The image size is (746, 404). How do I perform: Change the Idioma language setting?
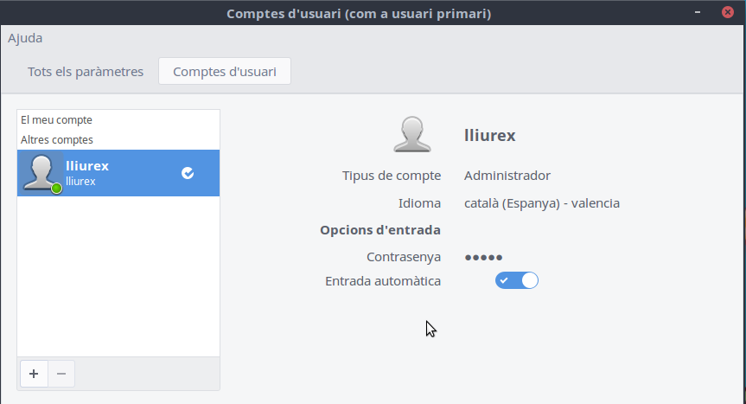541,203
